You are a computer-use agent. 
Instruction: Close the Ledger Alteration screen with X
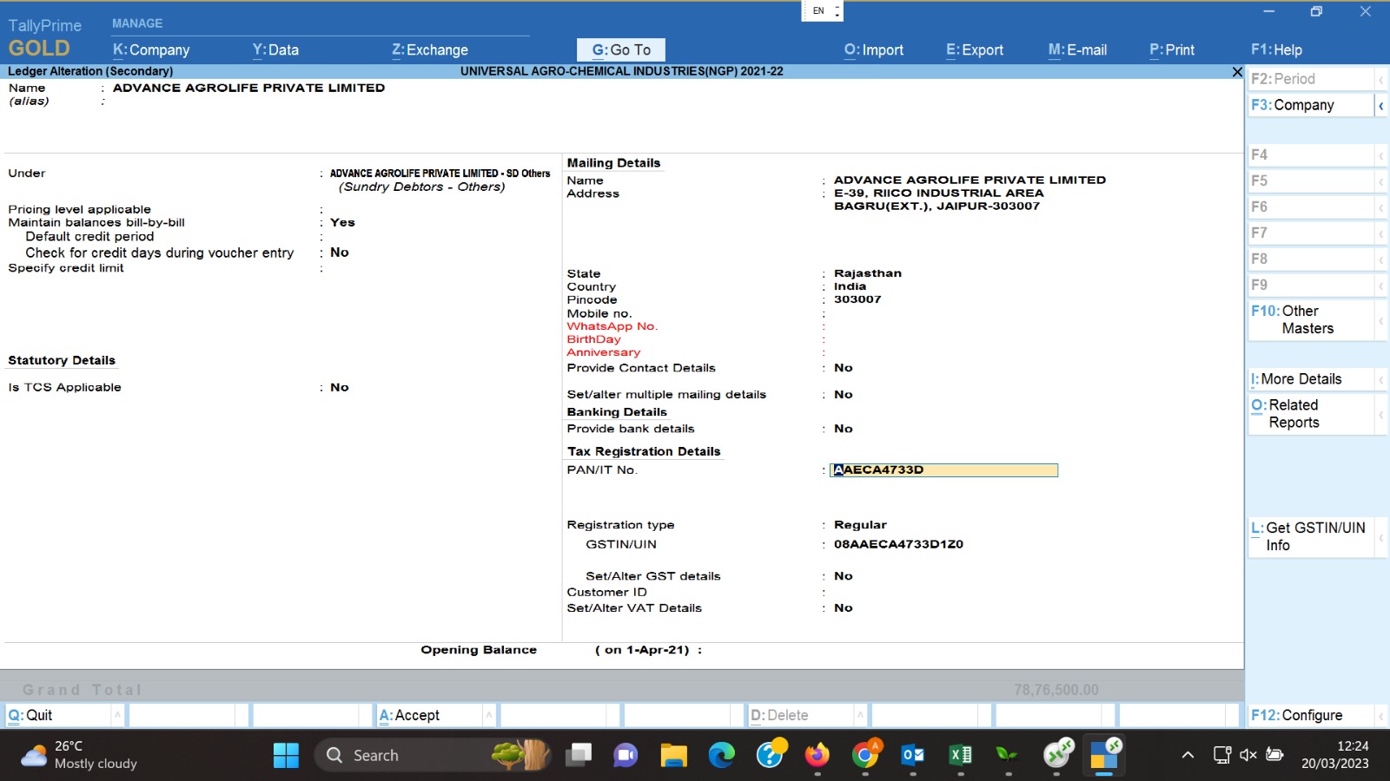(1237, 72)
